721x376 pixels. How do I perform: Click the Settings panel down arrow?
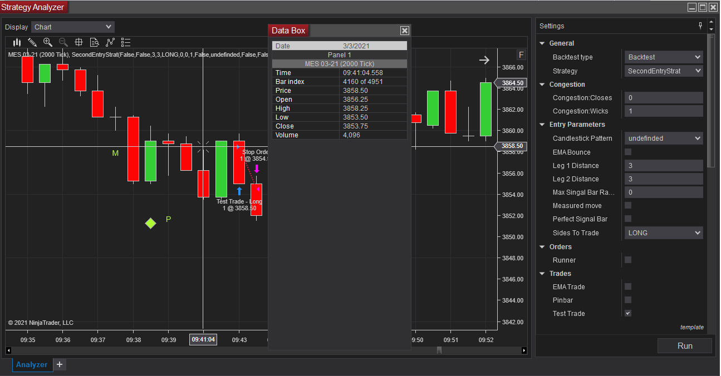click(711, 29)
